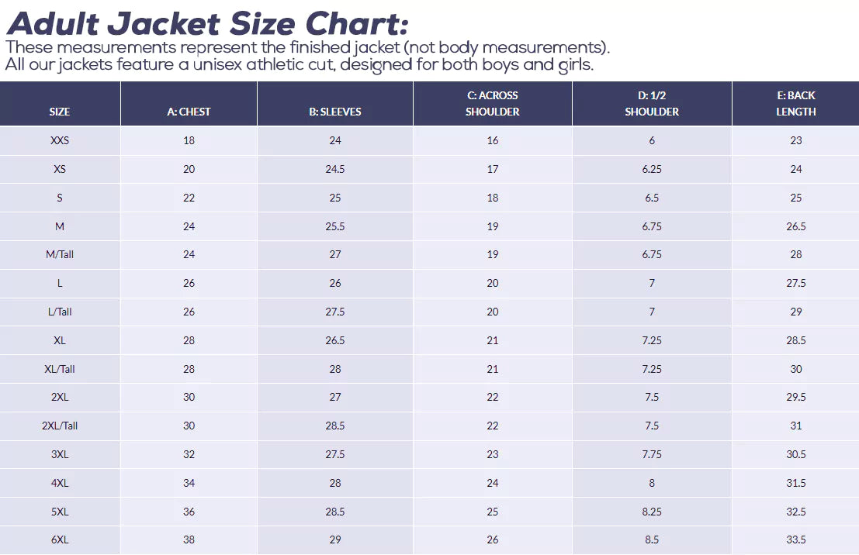Select the 6XL back length 33.5

pos(795,539)
